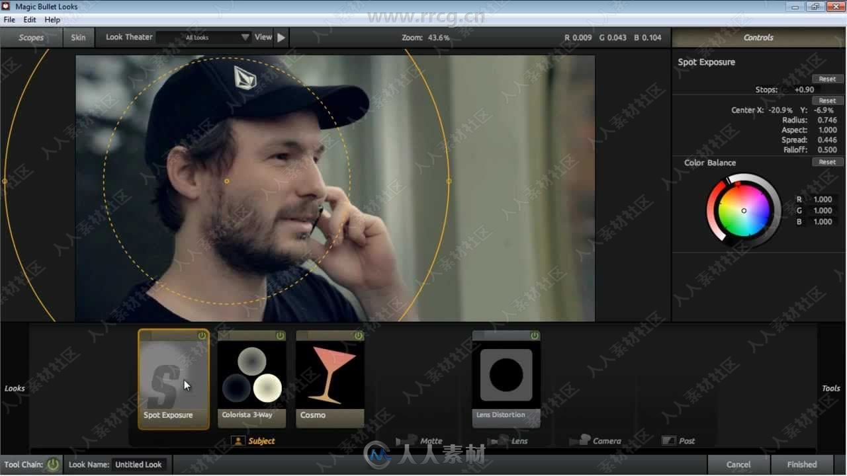Viewport: 847px width, 476px height.
Task: Toggle power on Colorista 3-Way tool
Action: [x=280, y=336]
